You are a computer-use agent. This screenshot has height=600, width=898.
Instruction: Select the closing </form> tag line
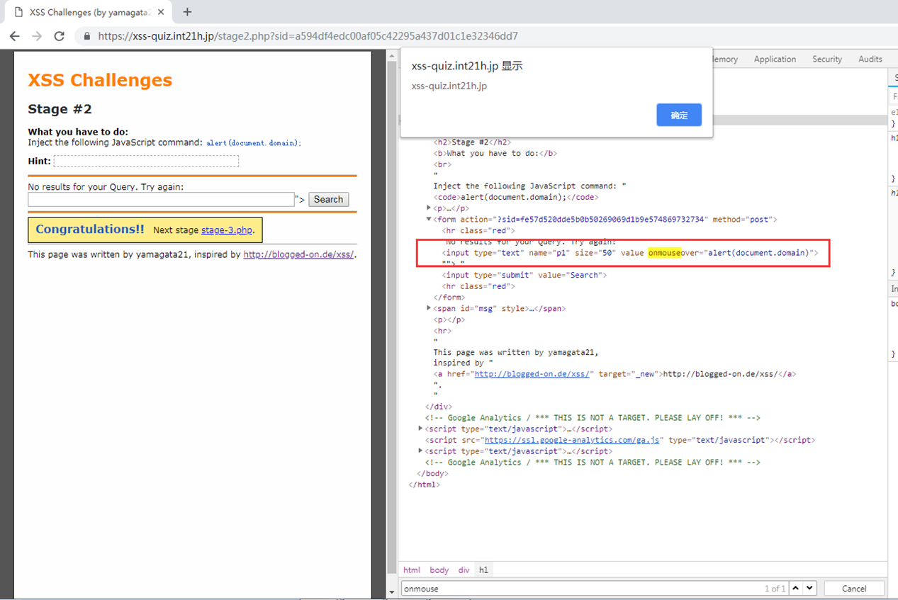click(449, 298)
